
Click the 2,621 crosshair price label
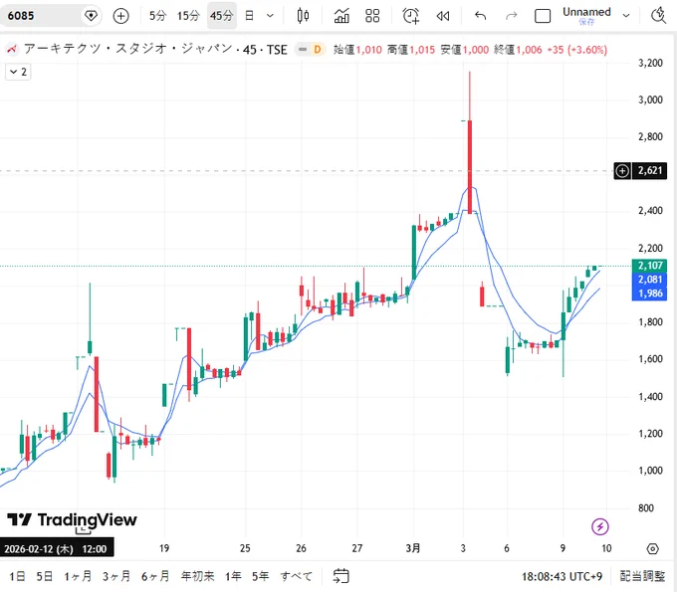650,171
